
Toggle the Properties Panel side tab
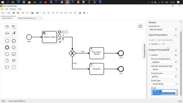(x=144, y=51)
